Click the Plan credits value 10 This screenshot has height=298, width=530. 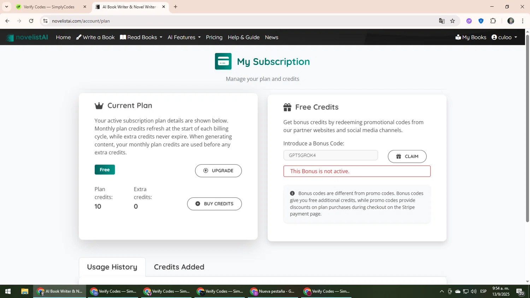pyautogui.click(x=98, y=207)
